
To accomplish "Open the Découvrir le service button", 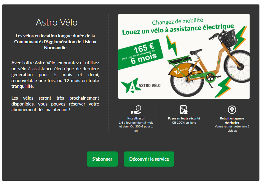I will pyautogui.click(x=149, y=159).
